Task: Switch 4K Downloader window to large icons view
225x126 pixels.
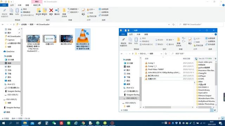Action: click(223, 118)
